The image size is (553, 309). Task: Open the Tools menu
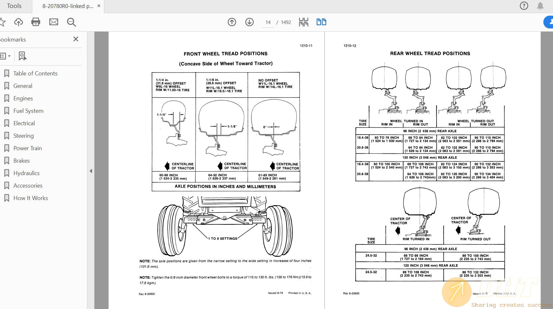click(x=14, y=6)
